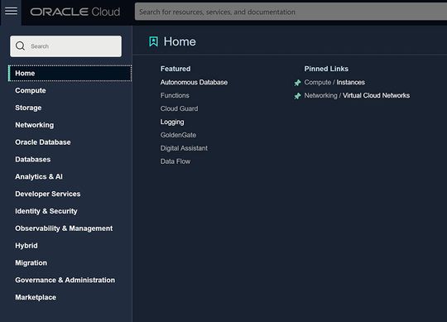Open the Analytics & AI category

pyautogui.click(x=39, y=176)
